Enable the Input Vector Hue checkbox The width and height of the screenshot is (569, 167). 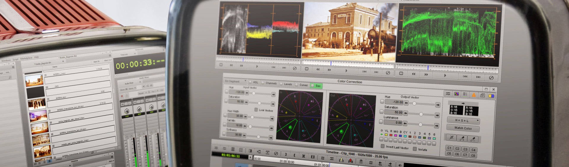pyautogui.click(x=227, y=91)
